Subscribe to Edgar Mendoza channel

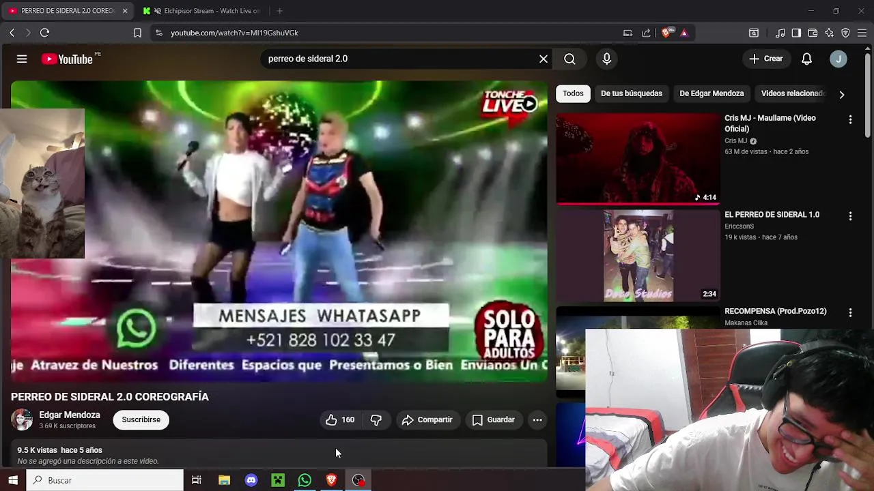(x=141, y=420)
